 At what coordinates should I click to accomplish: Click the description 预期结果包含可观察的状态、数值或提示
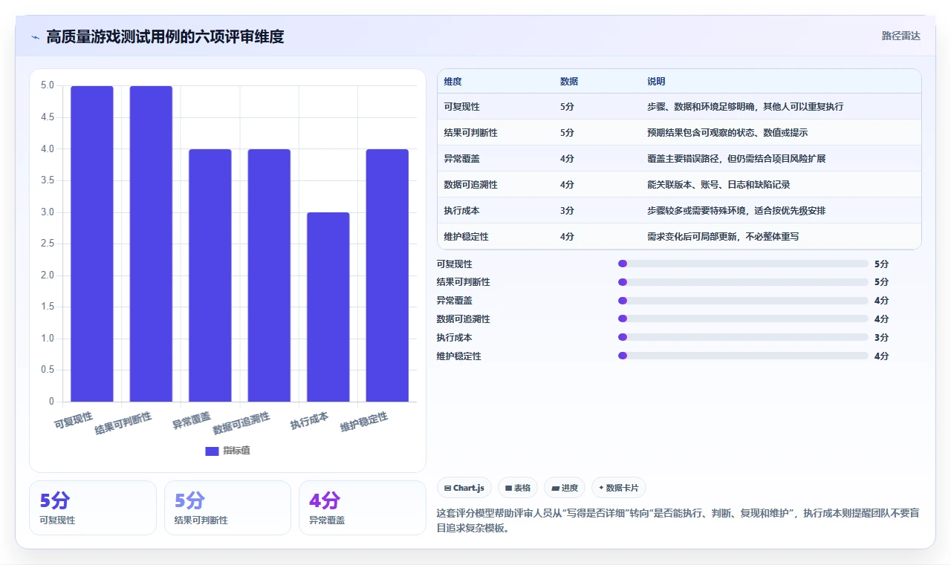point(727,133)
